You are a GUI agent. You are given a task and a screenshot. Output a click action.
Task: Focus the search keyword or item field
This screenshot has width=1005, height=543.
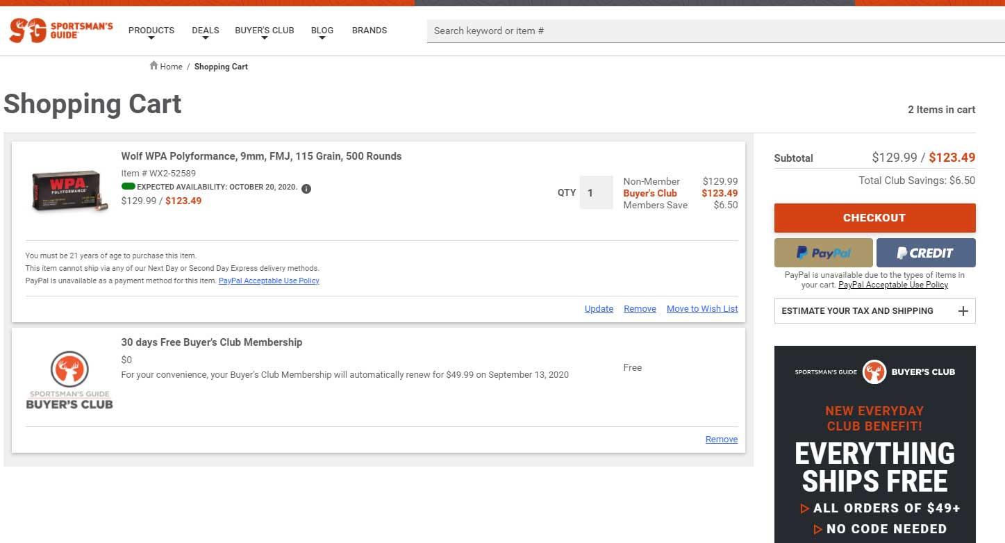(x=715, y=31)
